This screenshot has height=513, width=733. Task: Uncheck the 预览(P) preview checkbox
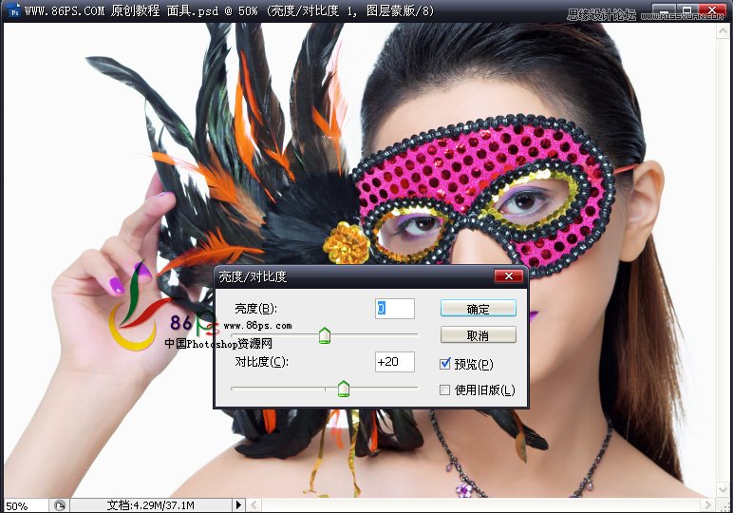(x=445, y=364)
